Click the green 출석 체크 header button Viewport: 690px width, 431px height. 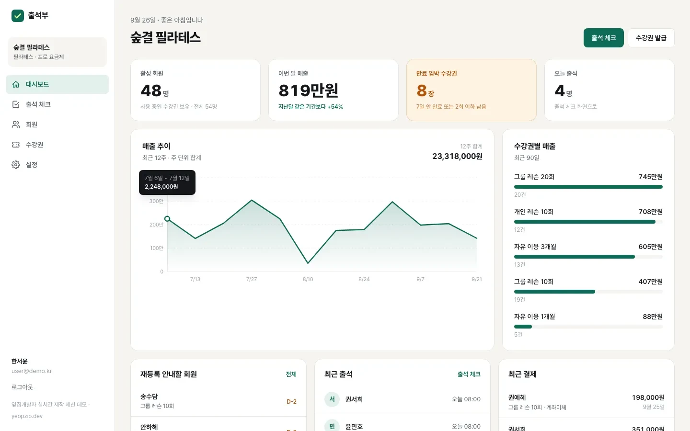[604, 38]
